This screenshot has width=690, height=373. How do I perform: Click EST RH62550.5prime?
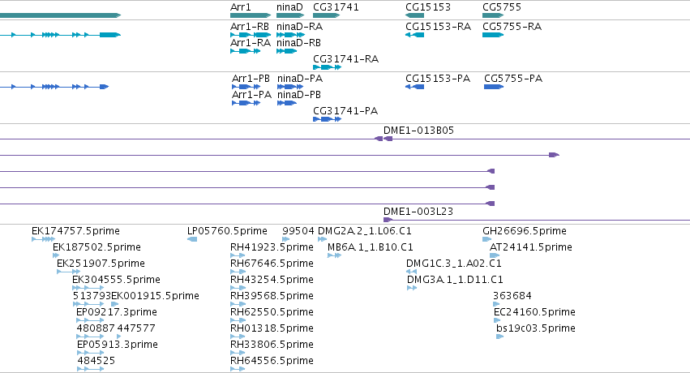[x=272, y=313]
